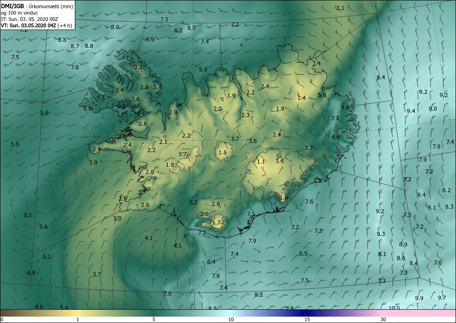456x323 pixels.
Task: Click the 3.4 value on the map
Action: point(119,90)
